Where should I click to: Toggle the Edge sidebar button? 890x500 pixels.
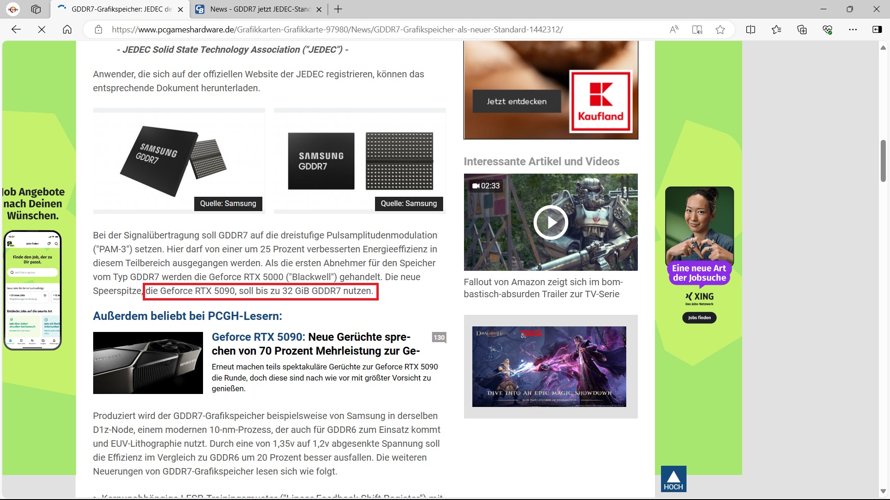[x=877, y=30]
